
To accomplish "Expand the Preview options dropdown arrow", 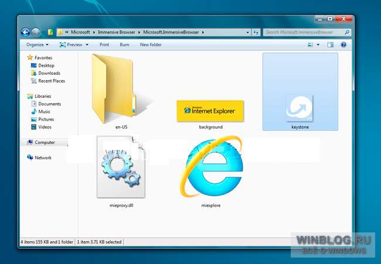I will (x=87, y=44).
